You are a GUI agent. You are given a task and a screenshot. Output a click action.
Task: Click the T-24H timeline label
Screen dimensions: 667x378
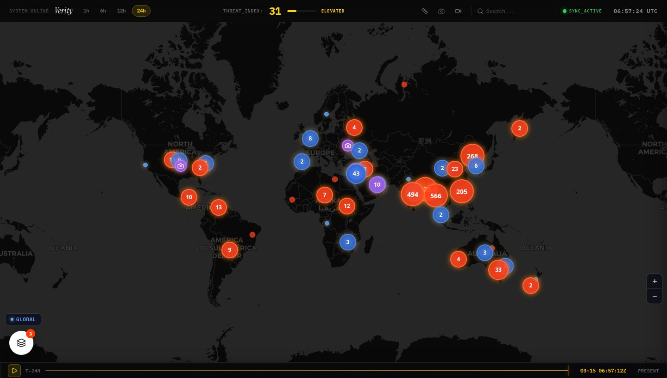pyautogui.click(x=33, y=371)
